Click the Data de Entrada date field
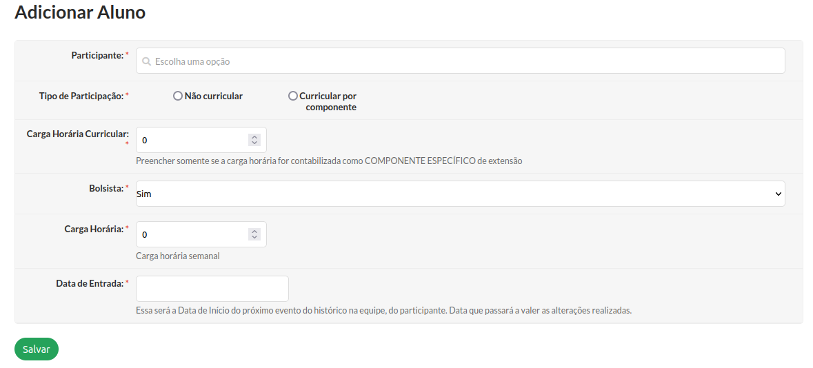Viewport: 813px width, 368px height. pos(212,289)
